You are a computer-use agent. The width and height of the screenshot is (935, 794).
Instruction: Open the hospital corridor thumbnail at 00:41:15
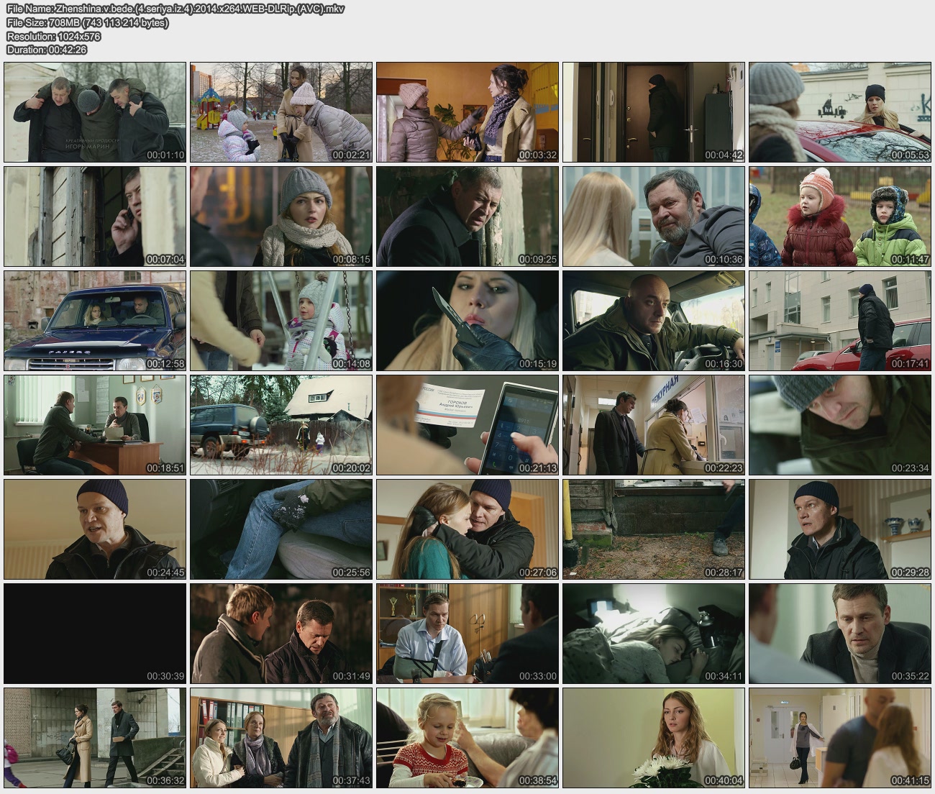[839, 738]
